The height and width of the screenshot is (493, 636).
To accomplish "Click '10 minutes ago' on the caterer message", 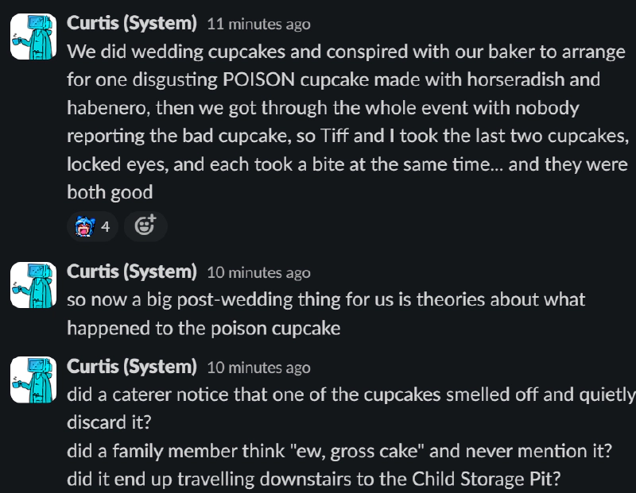I will tap(258, 368).
